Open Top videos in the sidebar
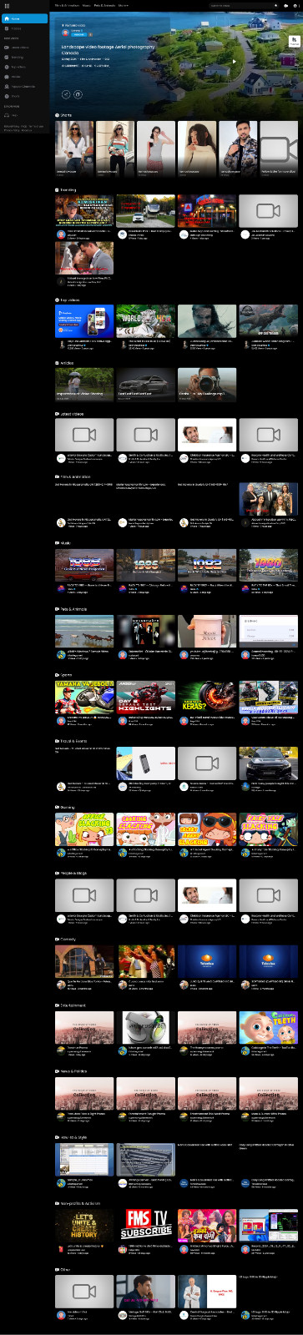 (x=18, y=67)
